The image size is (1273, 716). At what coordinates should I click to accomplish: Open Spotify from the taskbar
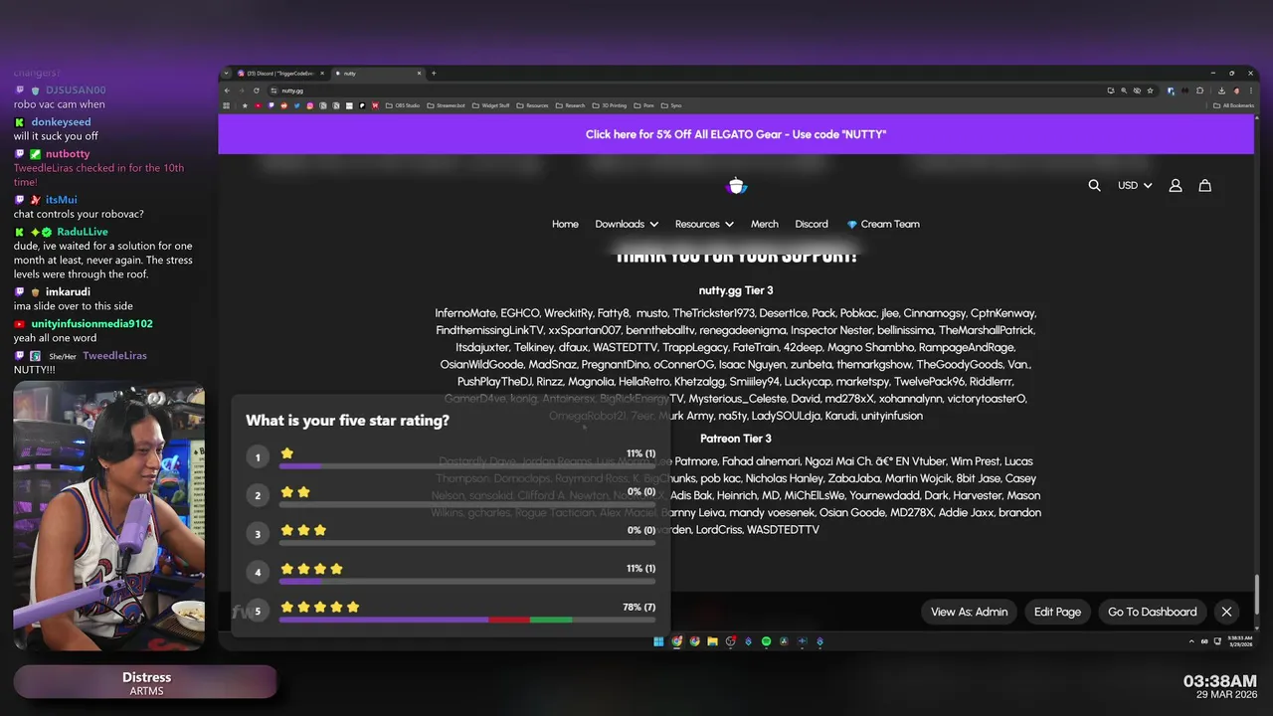[766, 641]
